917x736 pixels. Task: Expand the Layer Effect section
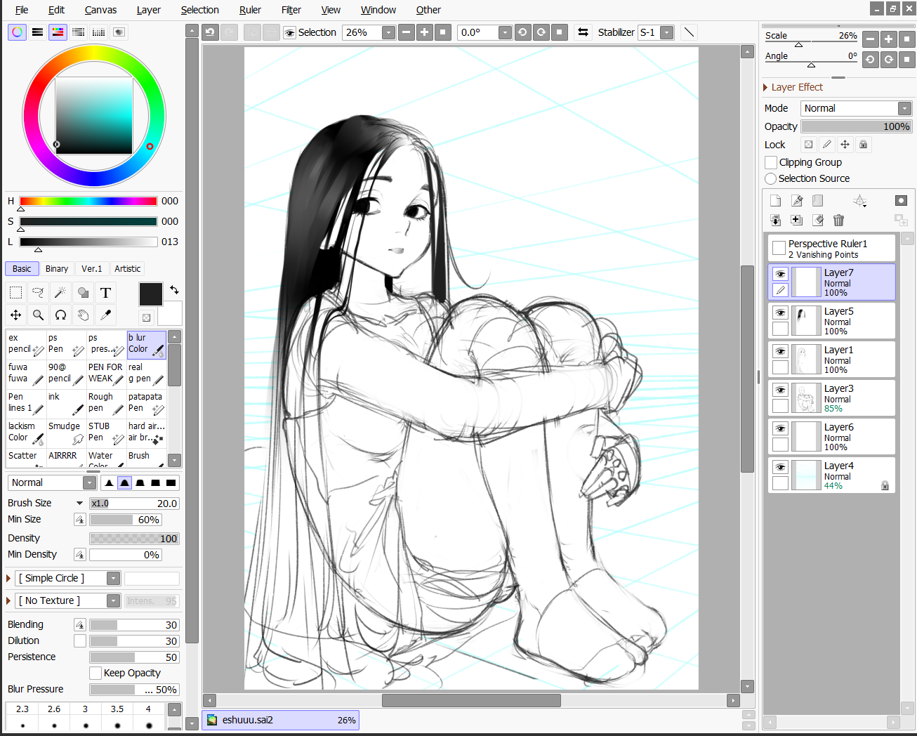click(793, 87)
